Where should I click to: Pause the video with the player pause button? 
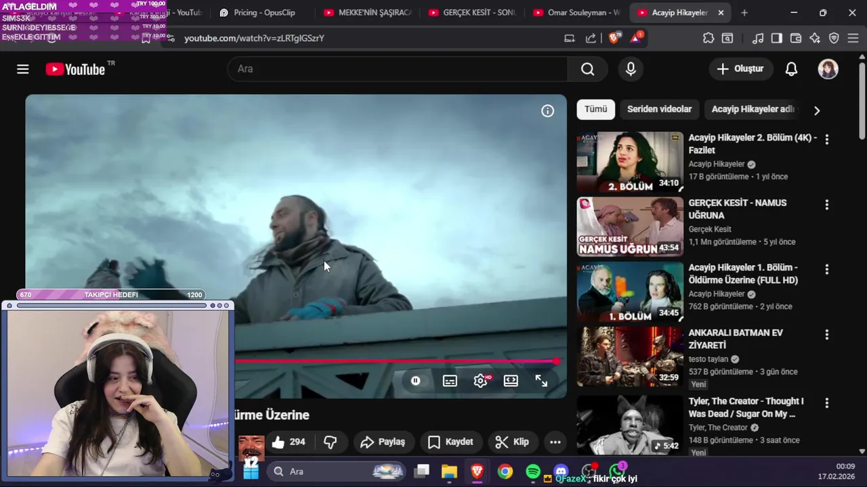416,381
